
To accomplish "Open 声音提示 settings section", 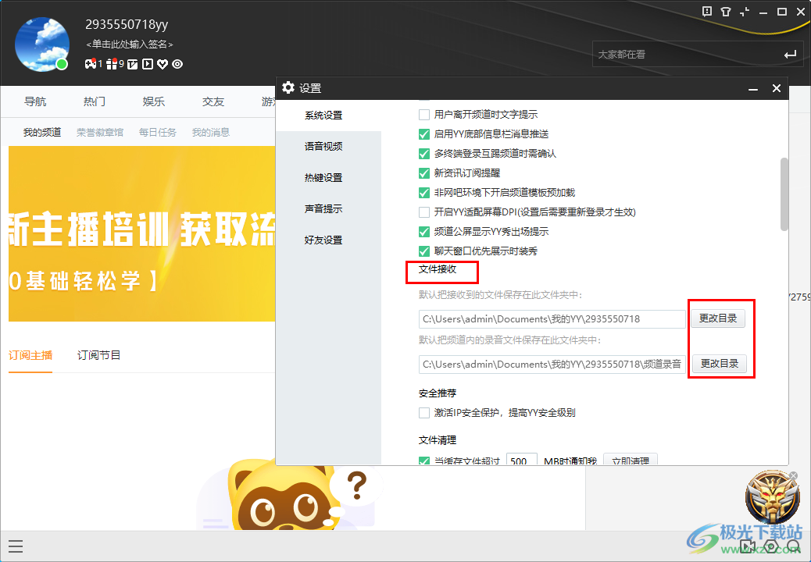I will (x=323, y=208).
